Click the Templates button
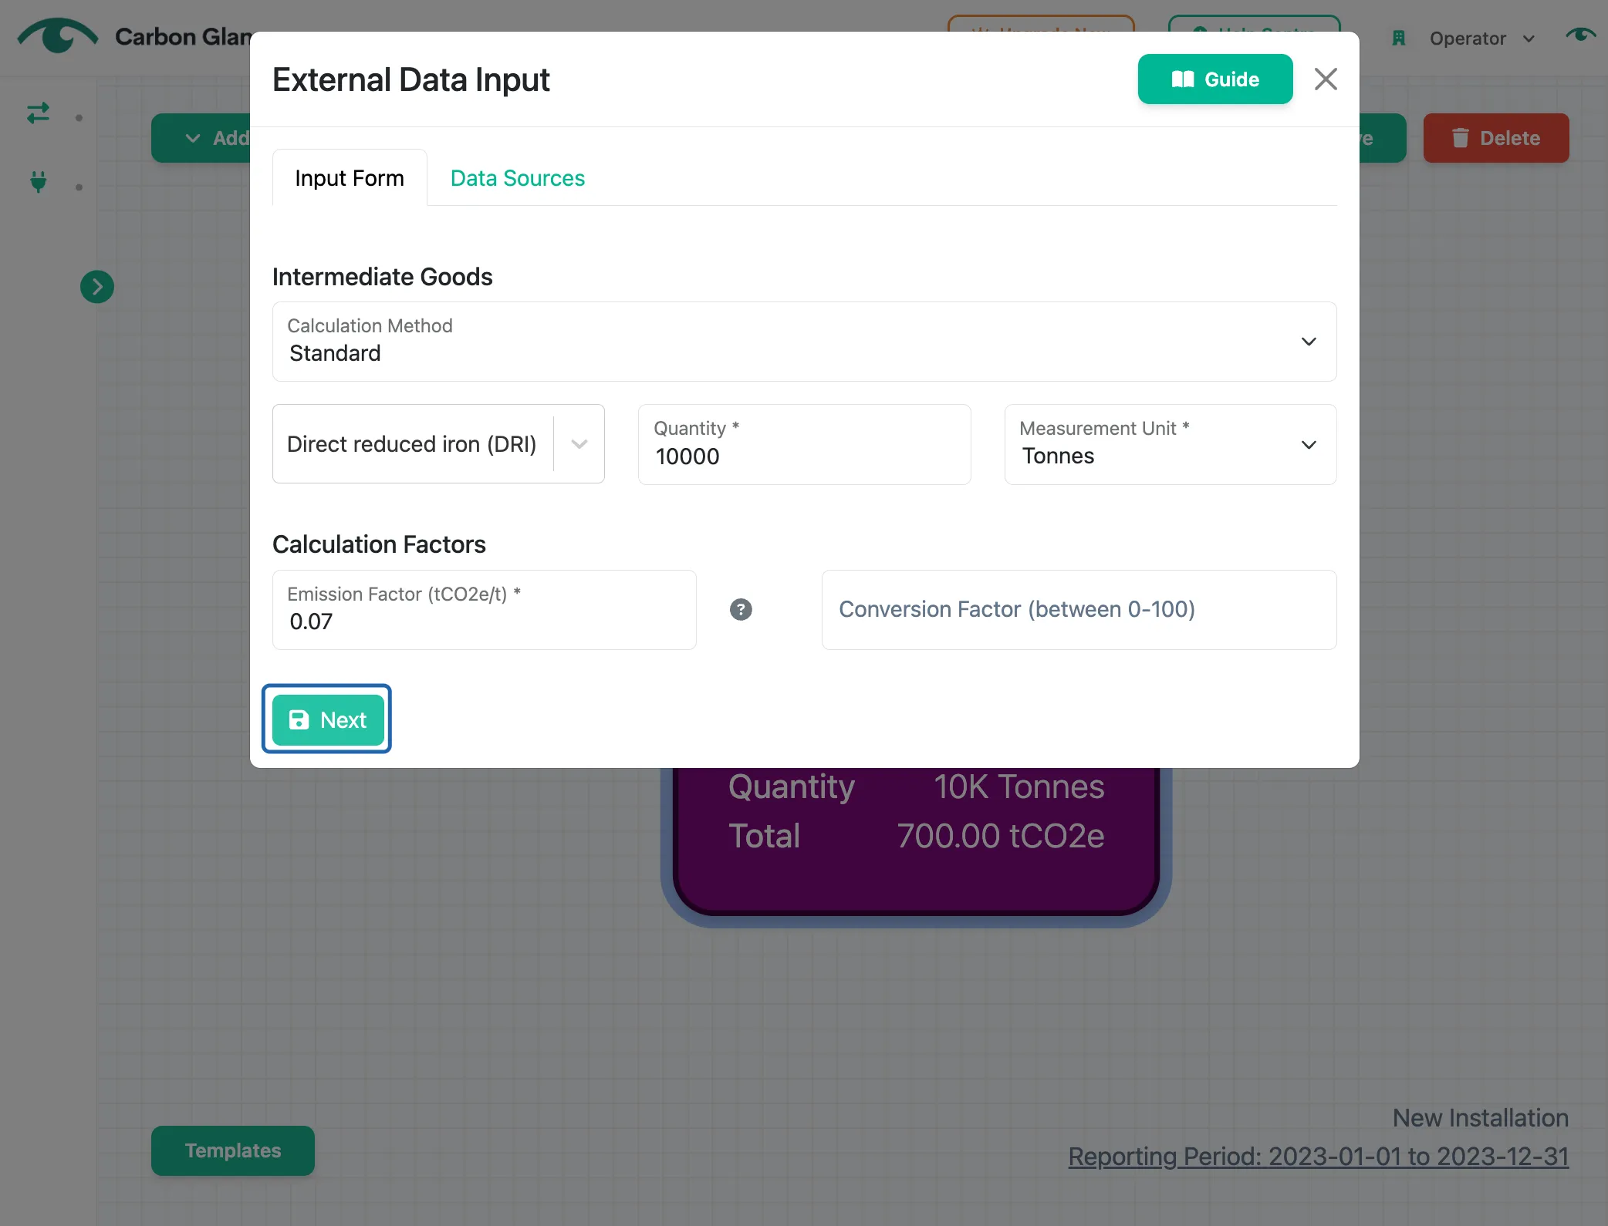This screenshot has width=1608, height=1226. pos(233,1150)
